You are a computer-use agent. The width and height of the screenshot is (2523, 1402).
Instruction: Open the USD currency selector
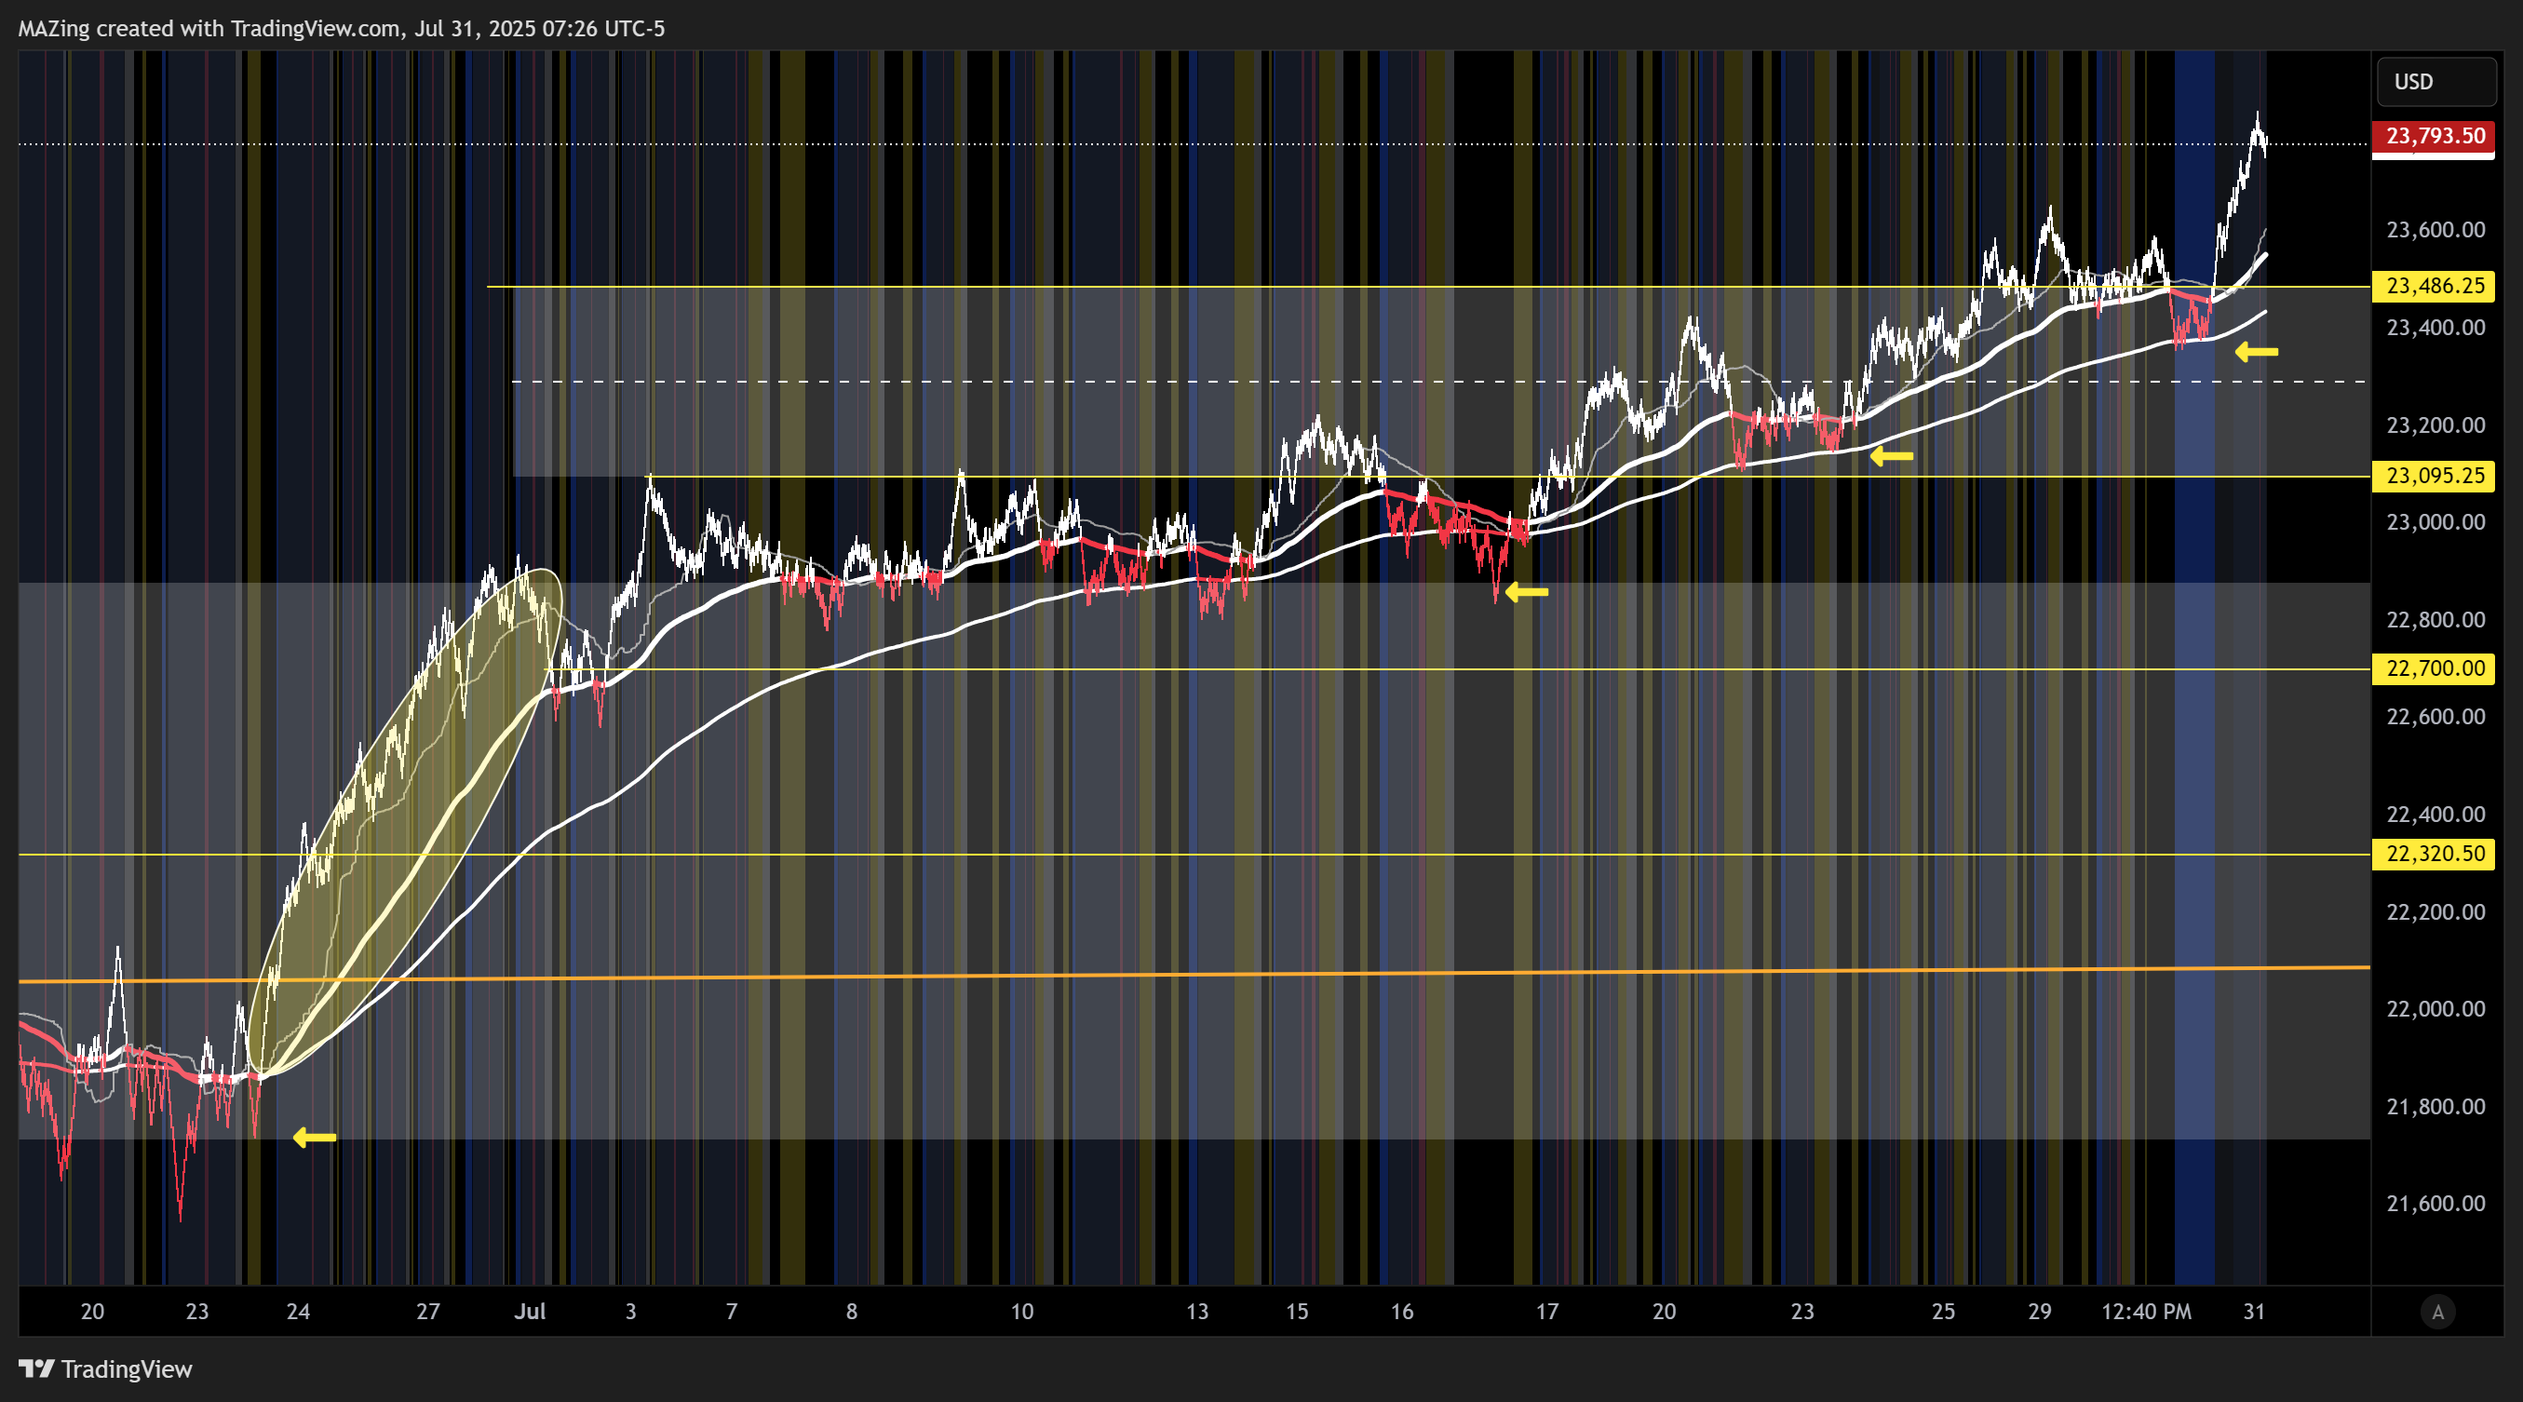[2435, 81]
